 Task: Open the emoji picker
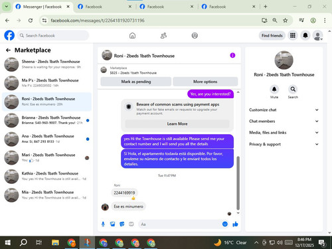(225, 224)
